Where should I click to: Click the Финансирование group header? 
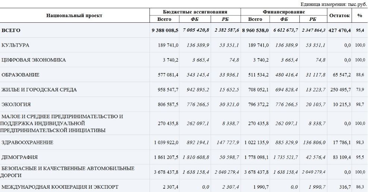pyautogui.click(x=283, y=12)
